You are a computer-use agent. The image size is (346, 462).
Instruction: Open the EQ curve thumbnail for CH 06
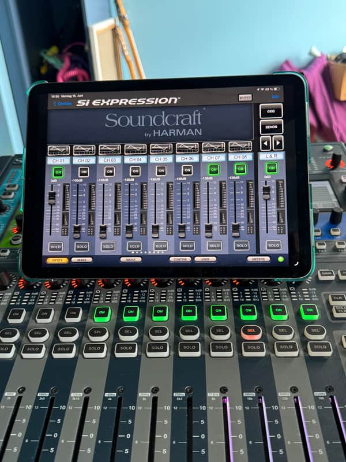[x=187, y=148]
